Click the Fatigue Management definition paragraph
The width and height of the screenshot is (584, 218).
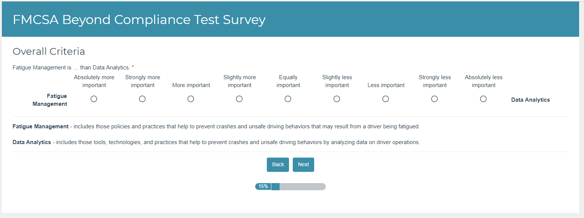[216, 126]
